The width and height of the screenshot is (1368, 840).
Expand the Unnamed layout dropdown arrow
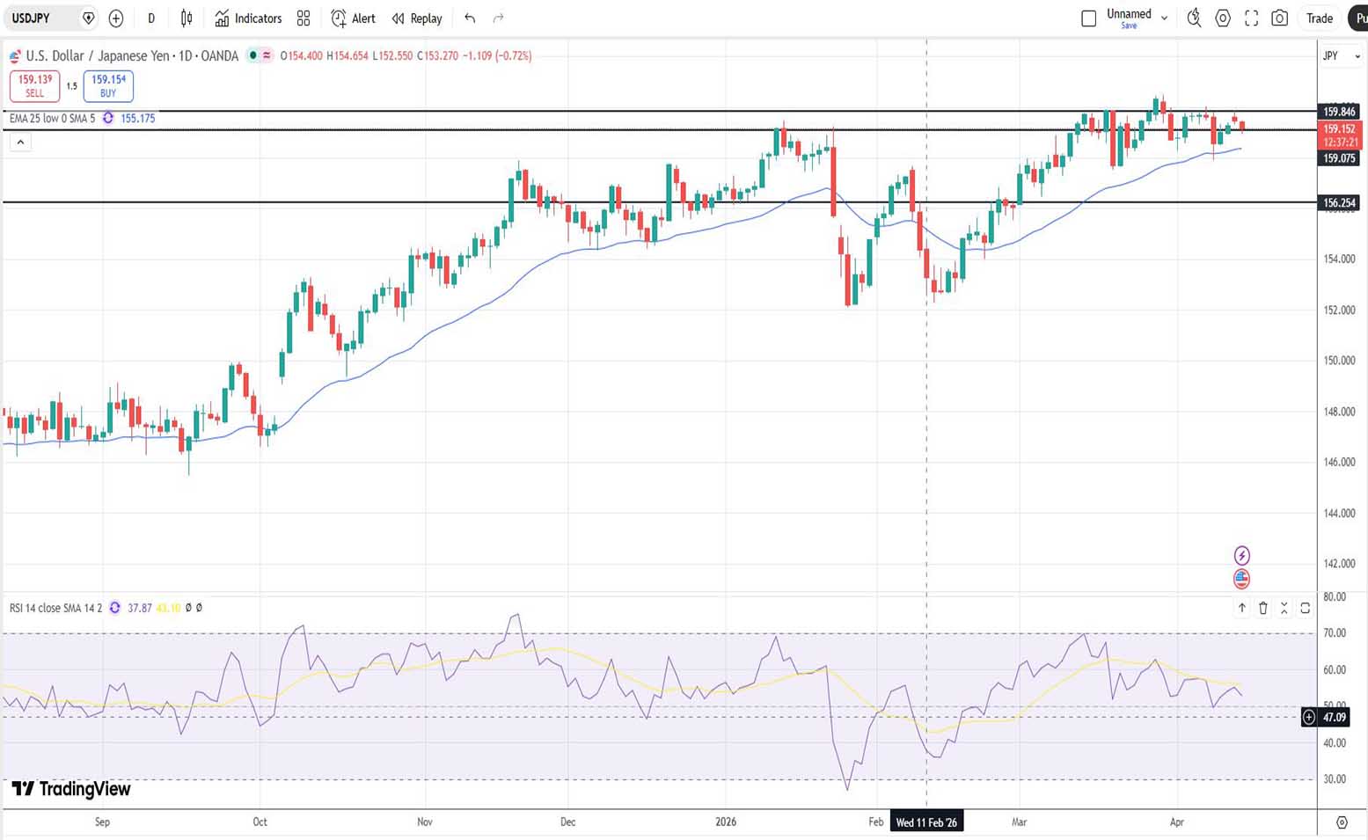(x=1165, y=18)
